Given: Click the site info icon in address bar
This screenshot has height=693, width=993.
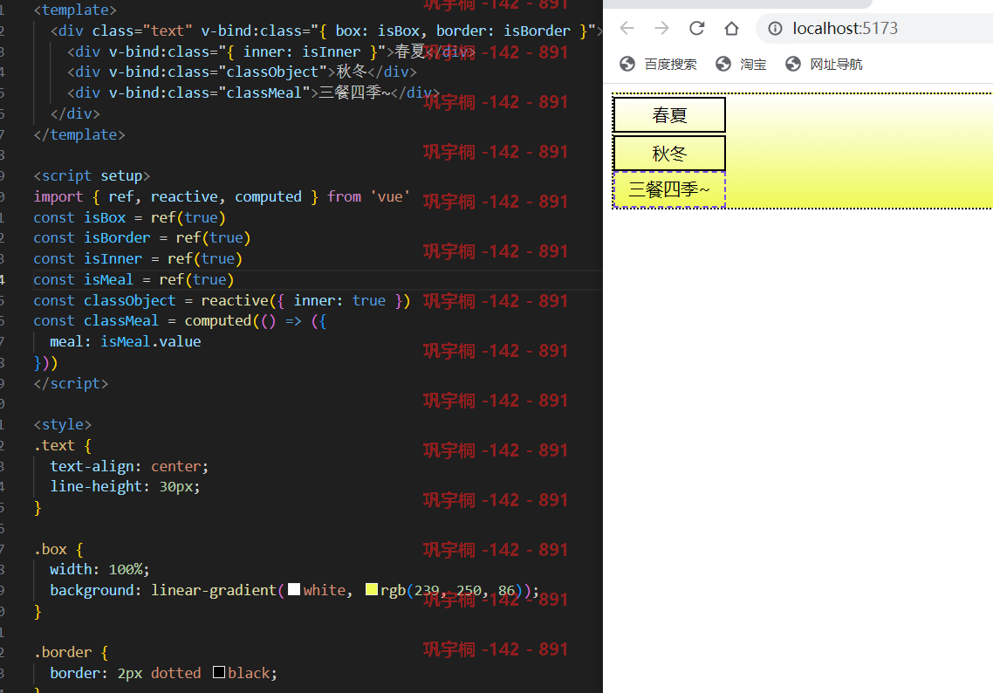Looking at the screenshot, I should (775, 29).
